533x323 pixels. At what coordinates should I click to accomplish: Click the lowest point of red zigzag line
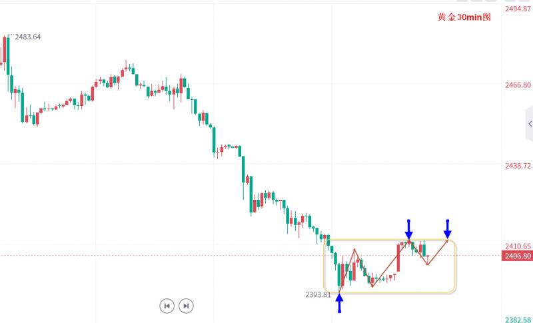tap(372, 286)
